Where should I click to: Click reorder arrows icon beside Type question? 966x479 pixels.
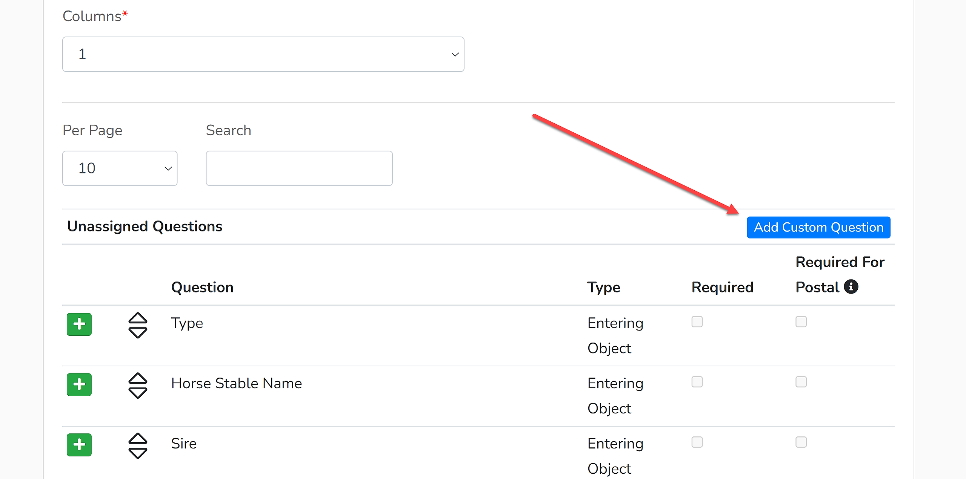pyautogui.click(x=138, y=325)
